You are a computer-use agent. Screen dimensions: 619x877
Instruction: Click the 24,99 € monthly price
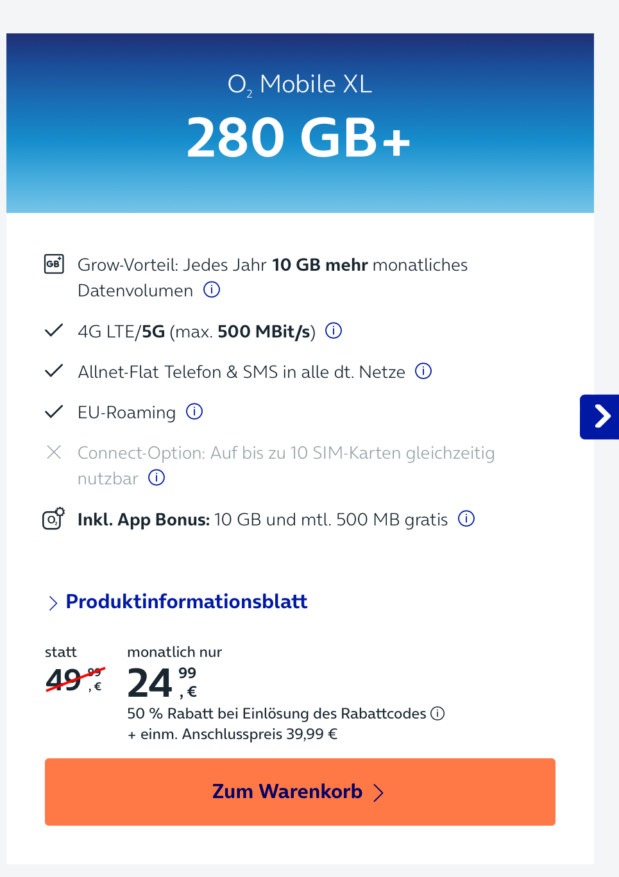click(x=162, y=683)
